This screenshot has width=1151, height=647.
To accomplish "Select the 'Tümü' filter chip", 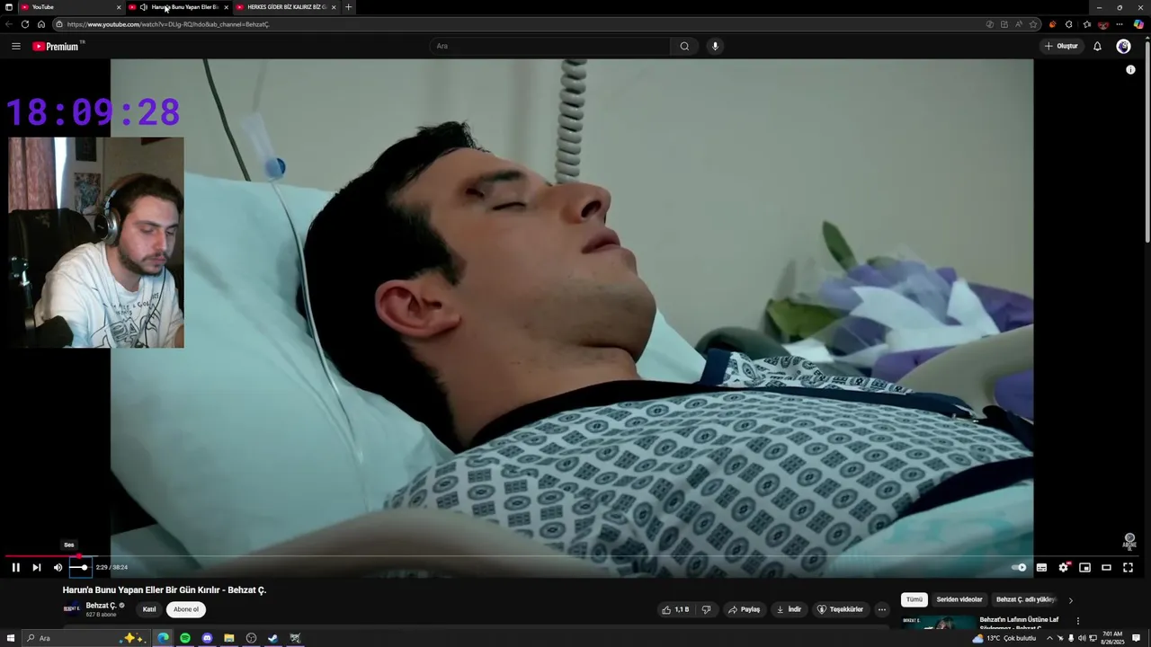I will tap(915, 599).
